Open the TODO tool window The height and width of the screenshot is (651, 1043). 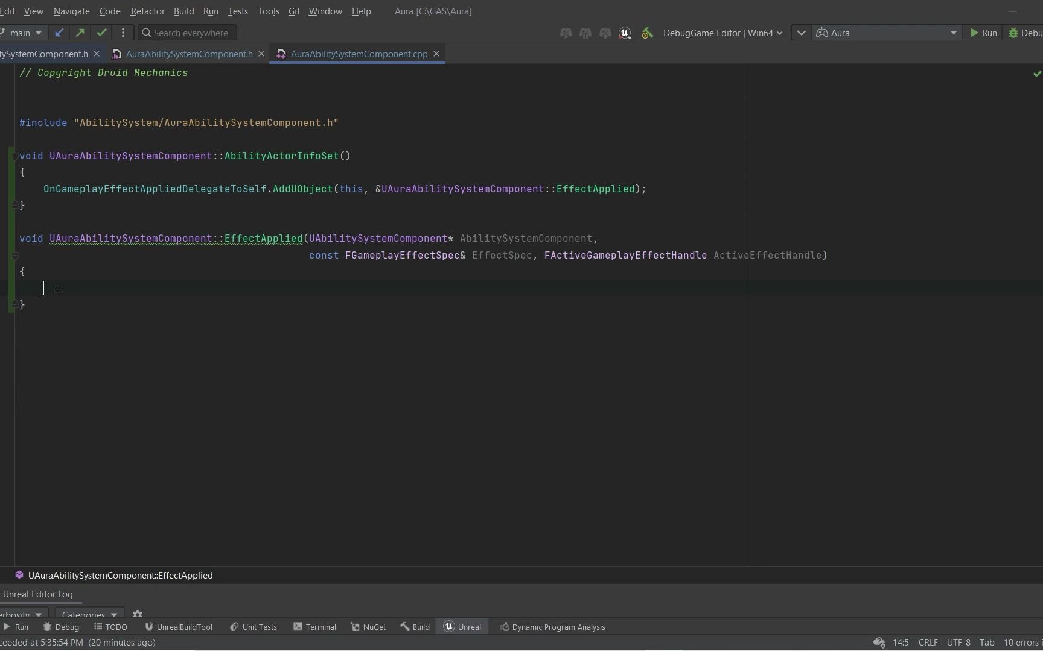(x=110, y=627)
